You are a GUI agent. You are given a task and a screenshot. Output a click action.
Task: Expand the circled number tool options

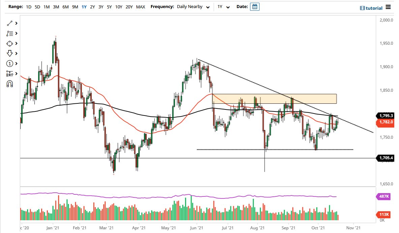coord(16,64)
